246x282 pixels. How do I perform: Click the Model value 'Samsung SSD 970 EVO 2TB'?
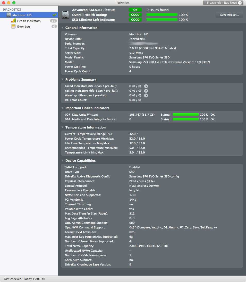pos(148,62)
